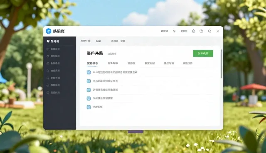Screen dimensions: 266x153
Task: Close the application window with the X
Action: click(x=218, y=31)
